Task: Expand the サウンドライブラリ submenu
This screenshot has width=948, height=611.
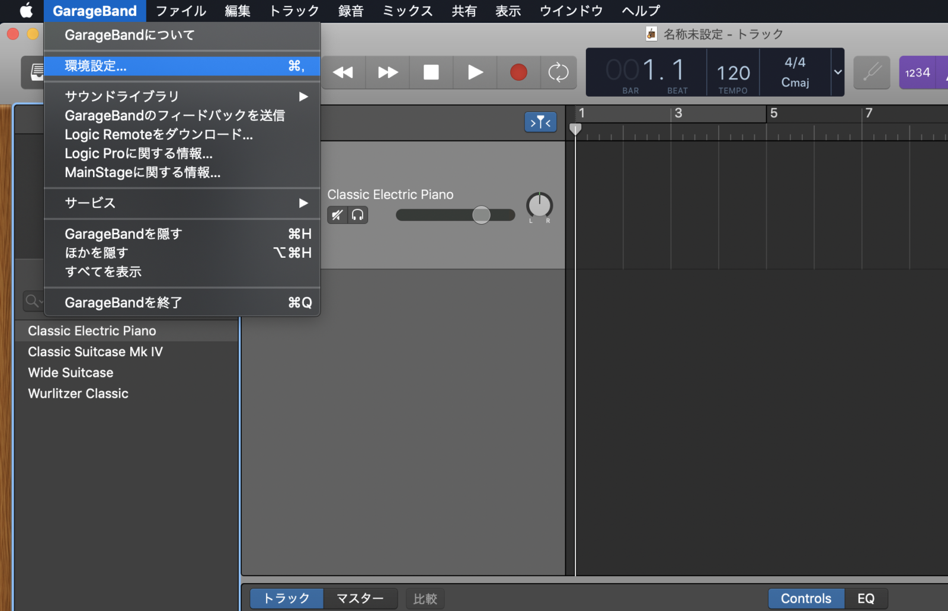Action: (x=182, y=96)
